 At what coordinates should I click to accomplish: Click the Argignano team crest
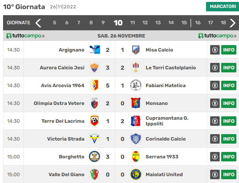click(x=94, y=50)
